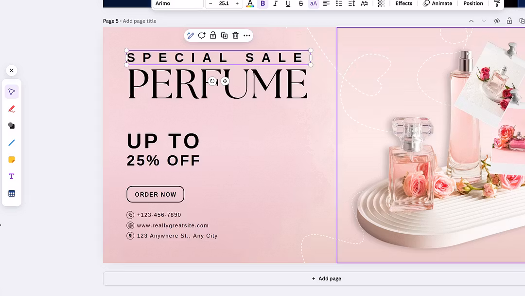Open advanced text settings icon
This screenshot has height=296, width=525.
[x=364, y=4]
